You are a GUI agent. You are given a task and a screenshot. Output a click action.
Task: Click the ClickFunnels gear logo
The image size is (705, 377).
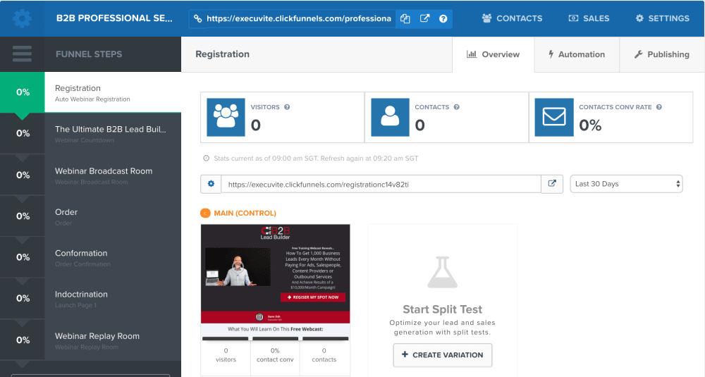[22, 18]
